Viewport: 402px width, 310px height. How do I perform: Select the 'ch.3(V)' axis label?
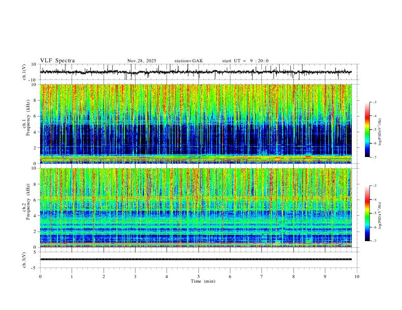pos(24,260)
